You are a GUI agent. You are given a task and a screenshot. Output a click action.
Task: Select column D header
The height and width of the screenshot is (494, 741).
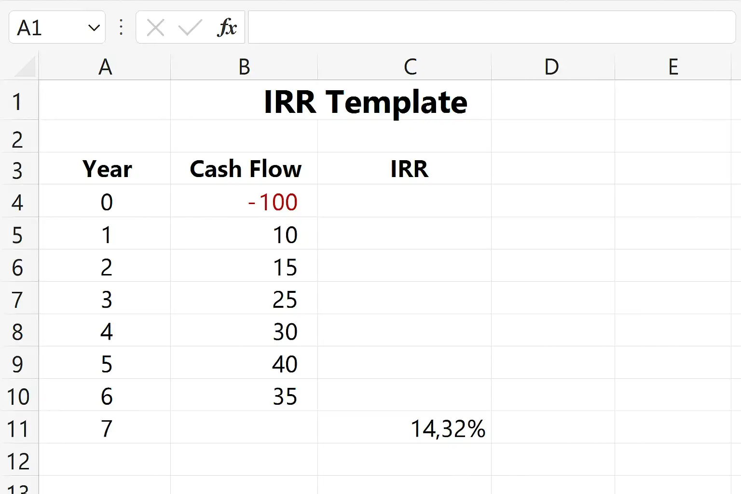coord(553,67)
